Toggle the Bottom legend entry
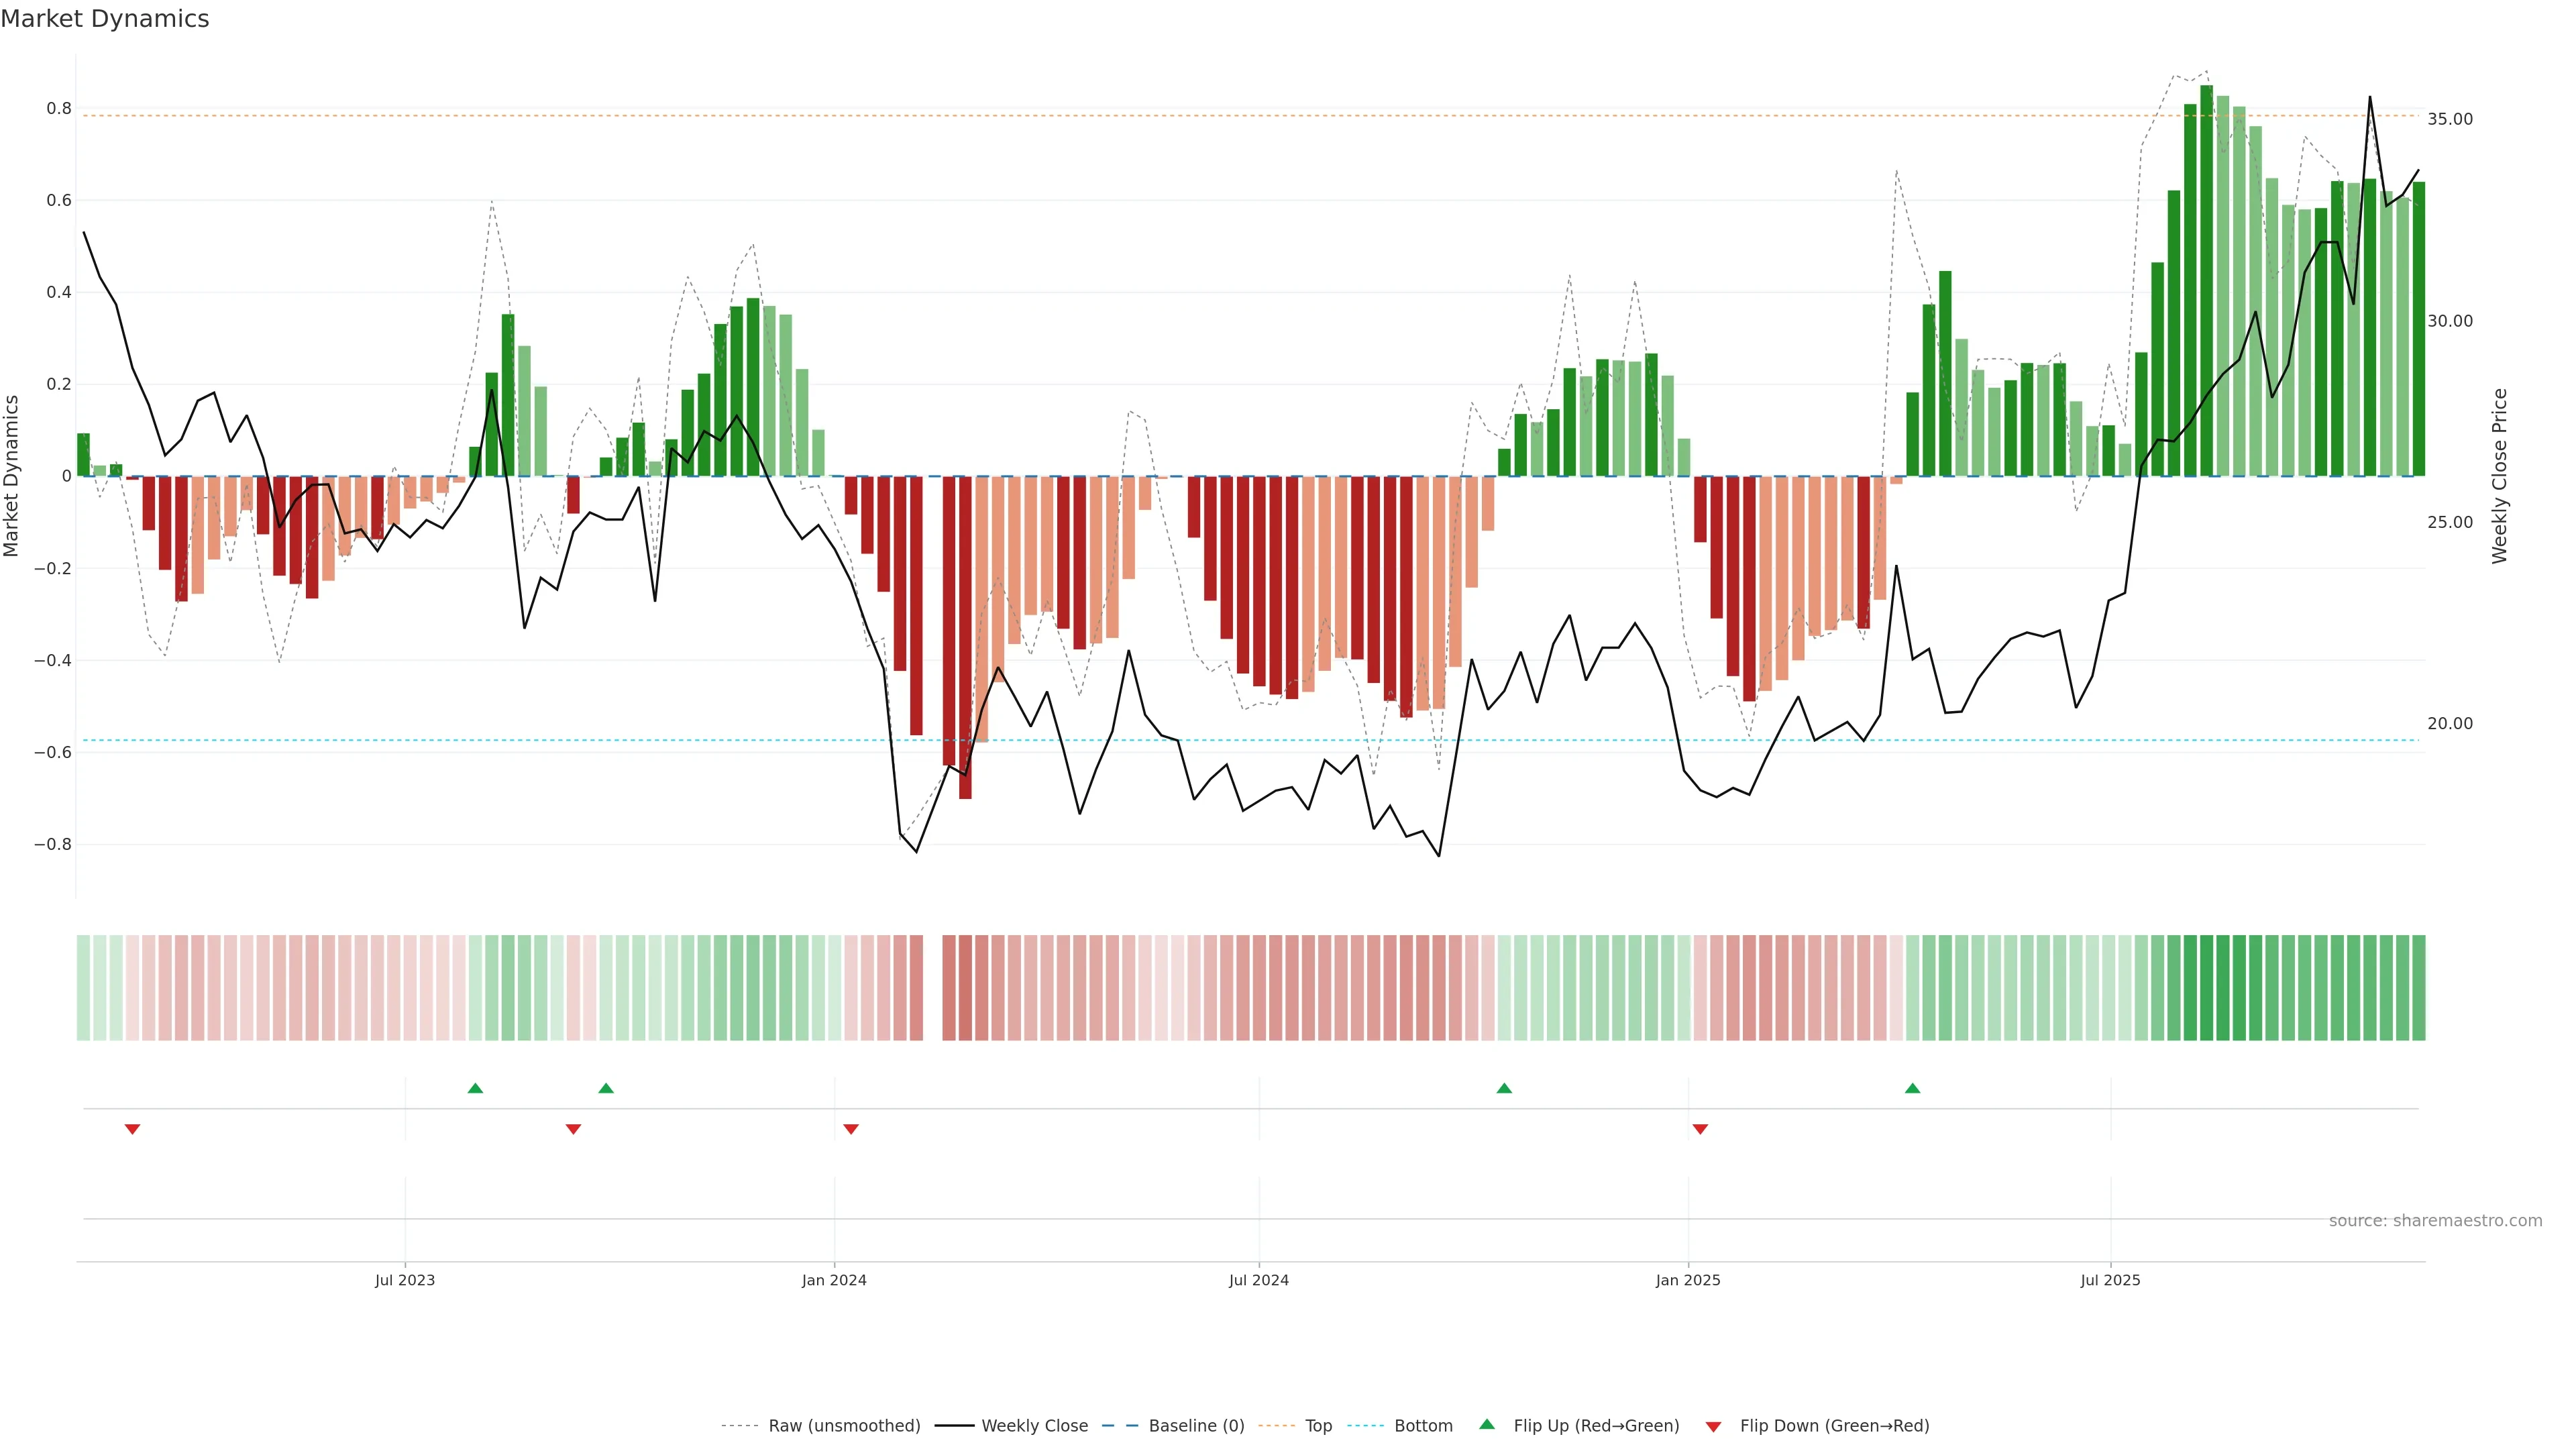 [1423, 1426]
